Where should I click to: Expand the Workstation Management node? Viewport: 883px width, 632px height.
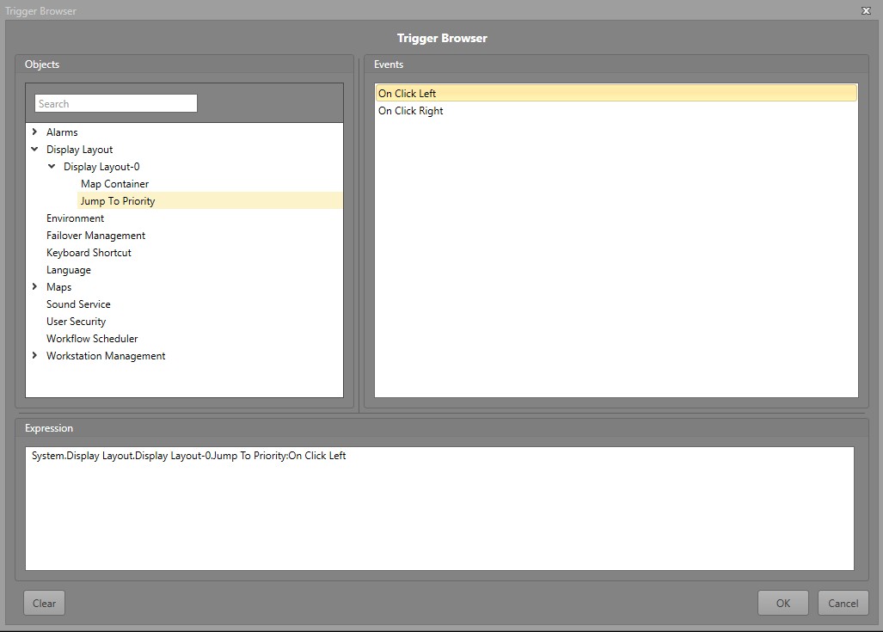click(x=34, y=356)
